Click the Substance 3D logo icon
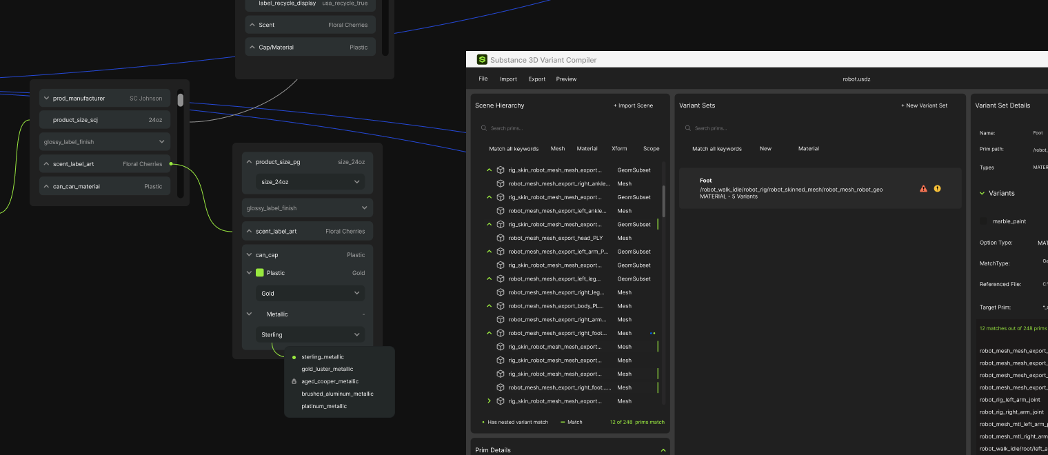Viewport: 1048px width, 455px height. pos(482,60)
